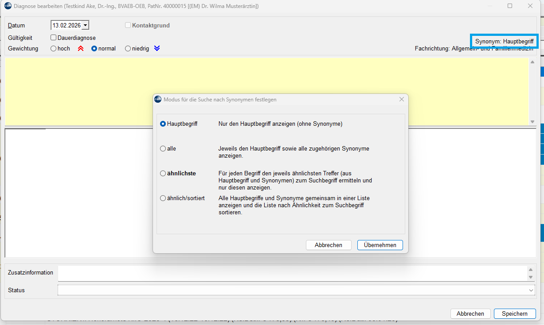Viewport: 544px width, 325px height.
Task: Click Abbrechen in the synonym dialog
Action: tap(328, 245)
